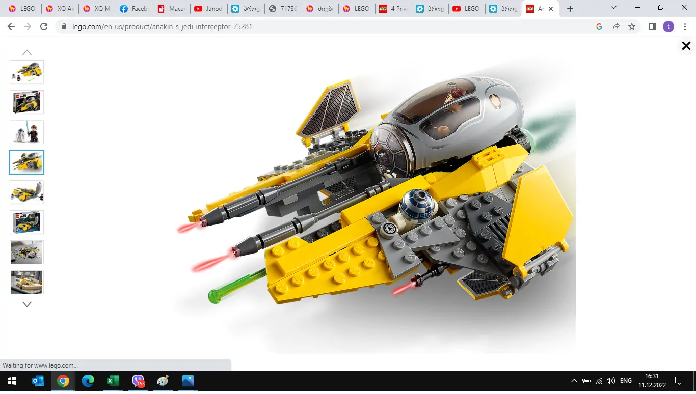Open the Windows Start menu

(x=12, y=381)
